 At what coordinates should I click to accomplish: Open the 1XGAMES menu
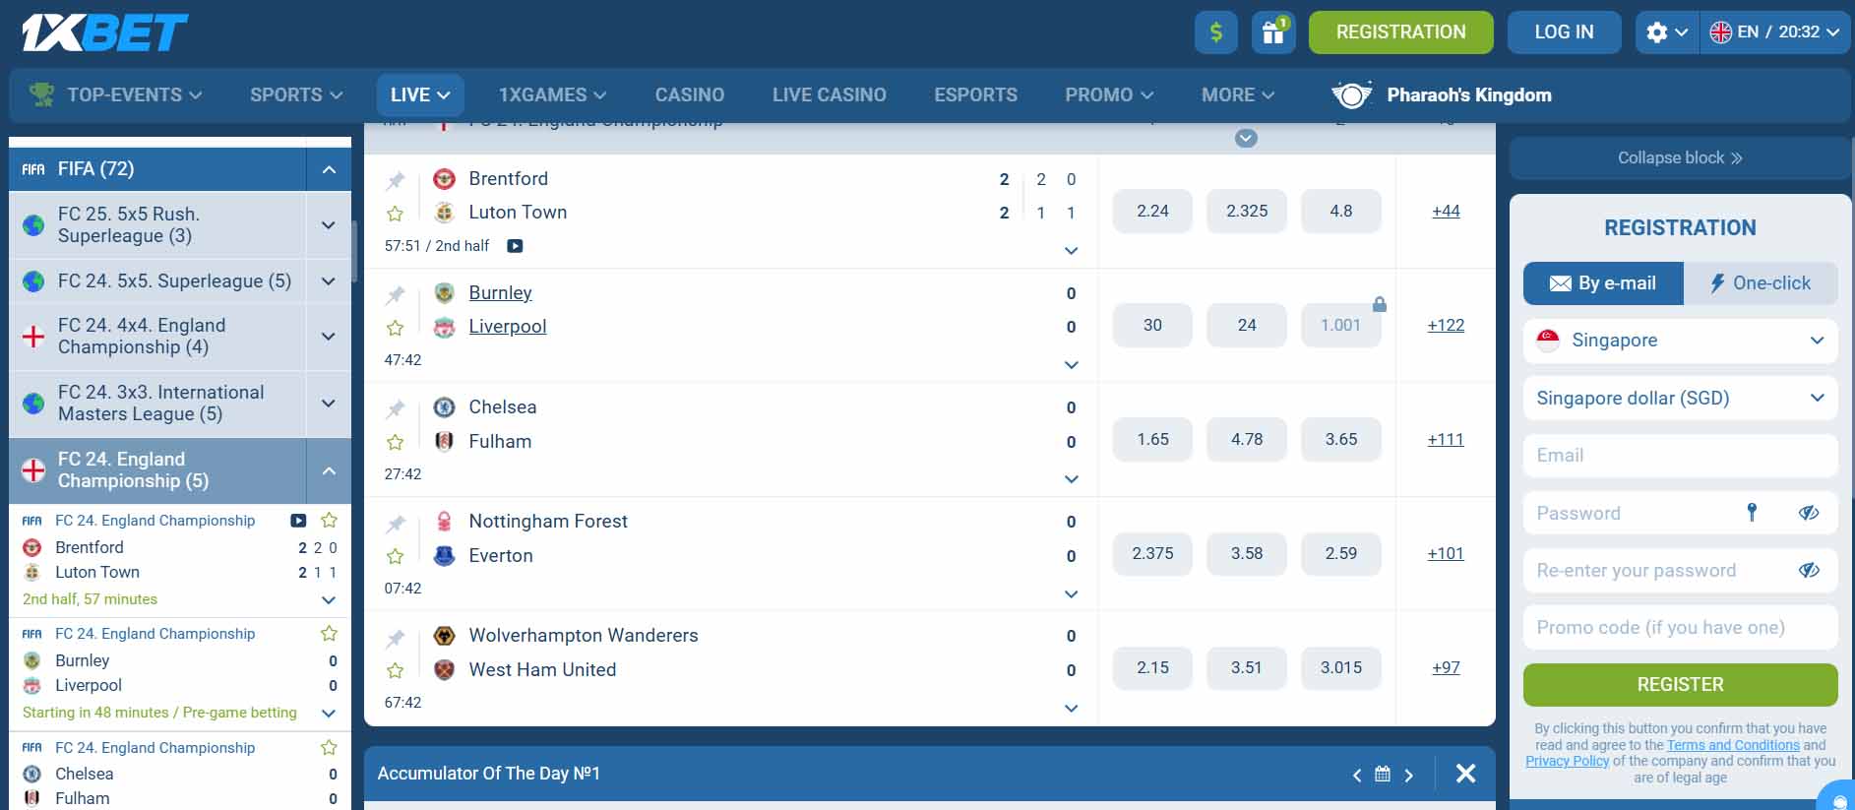552,95
